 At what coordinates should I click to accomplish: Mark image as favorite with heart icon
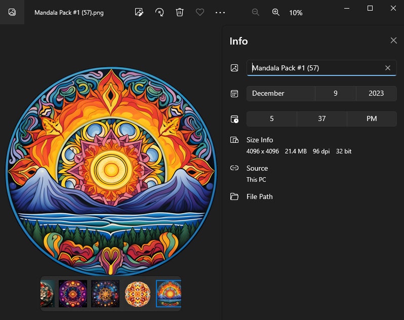(x=199, y=12)
